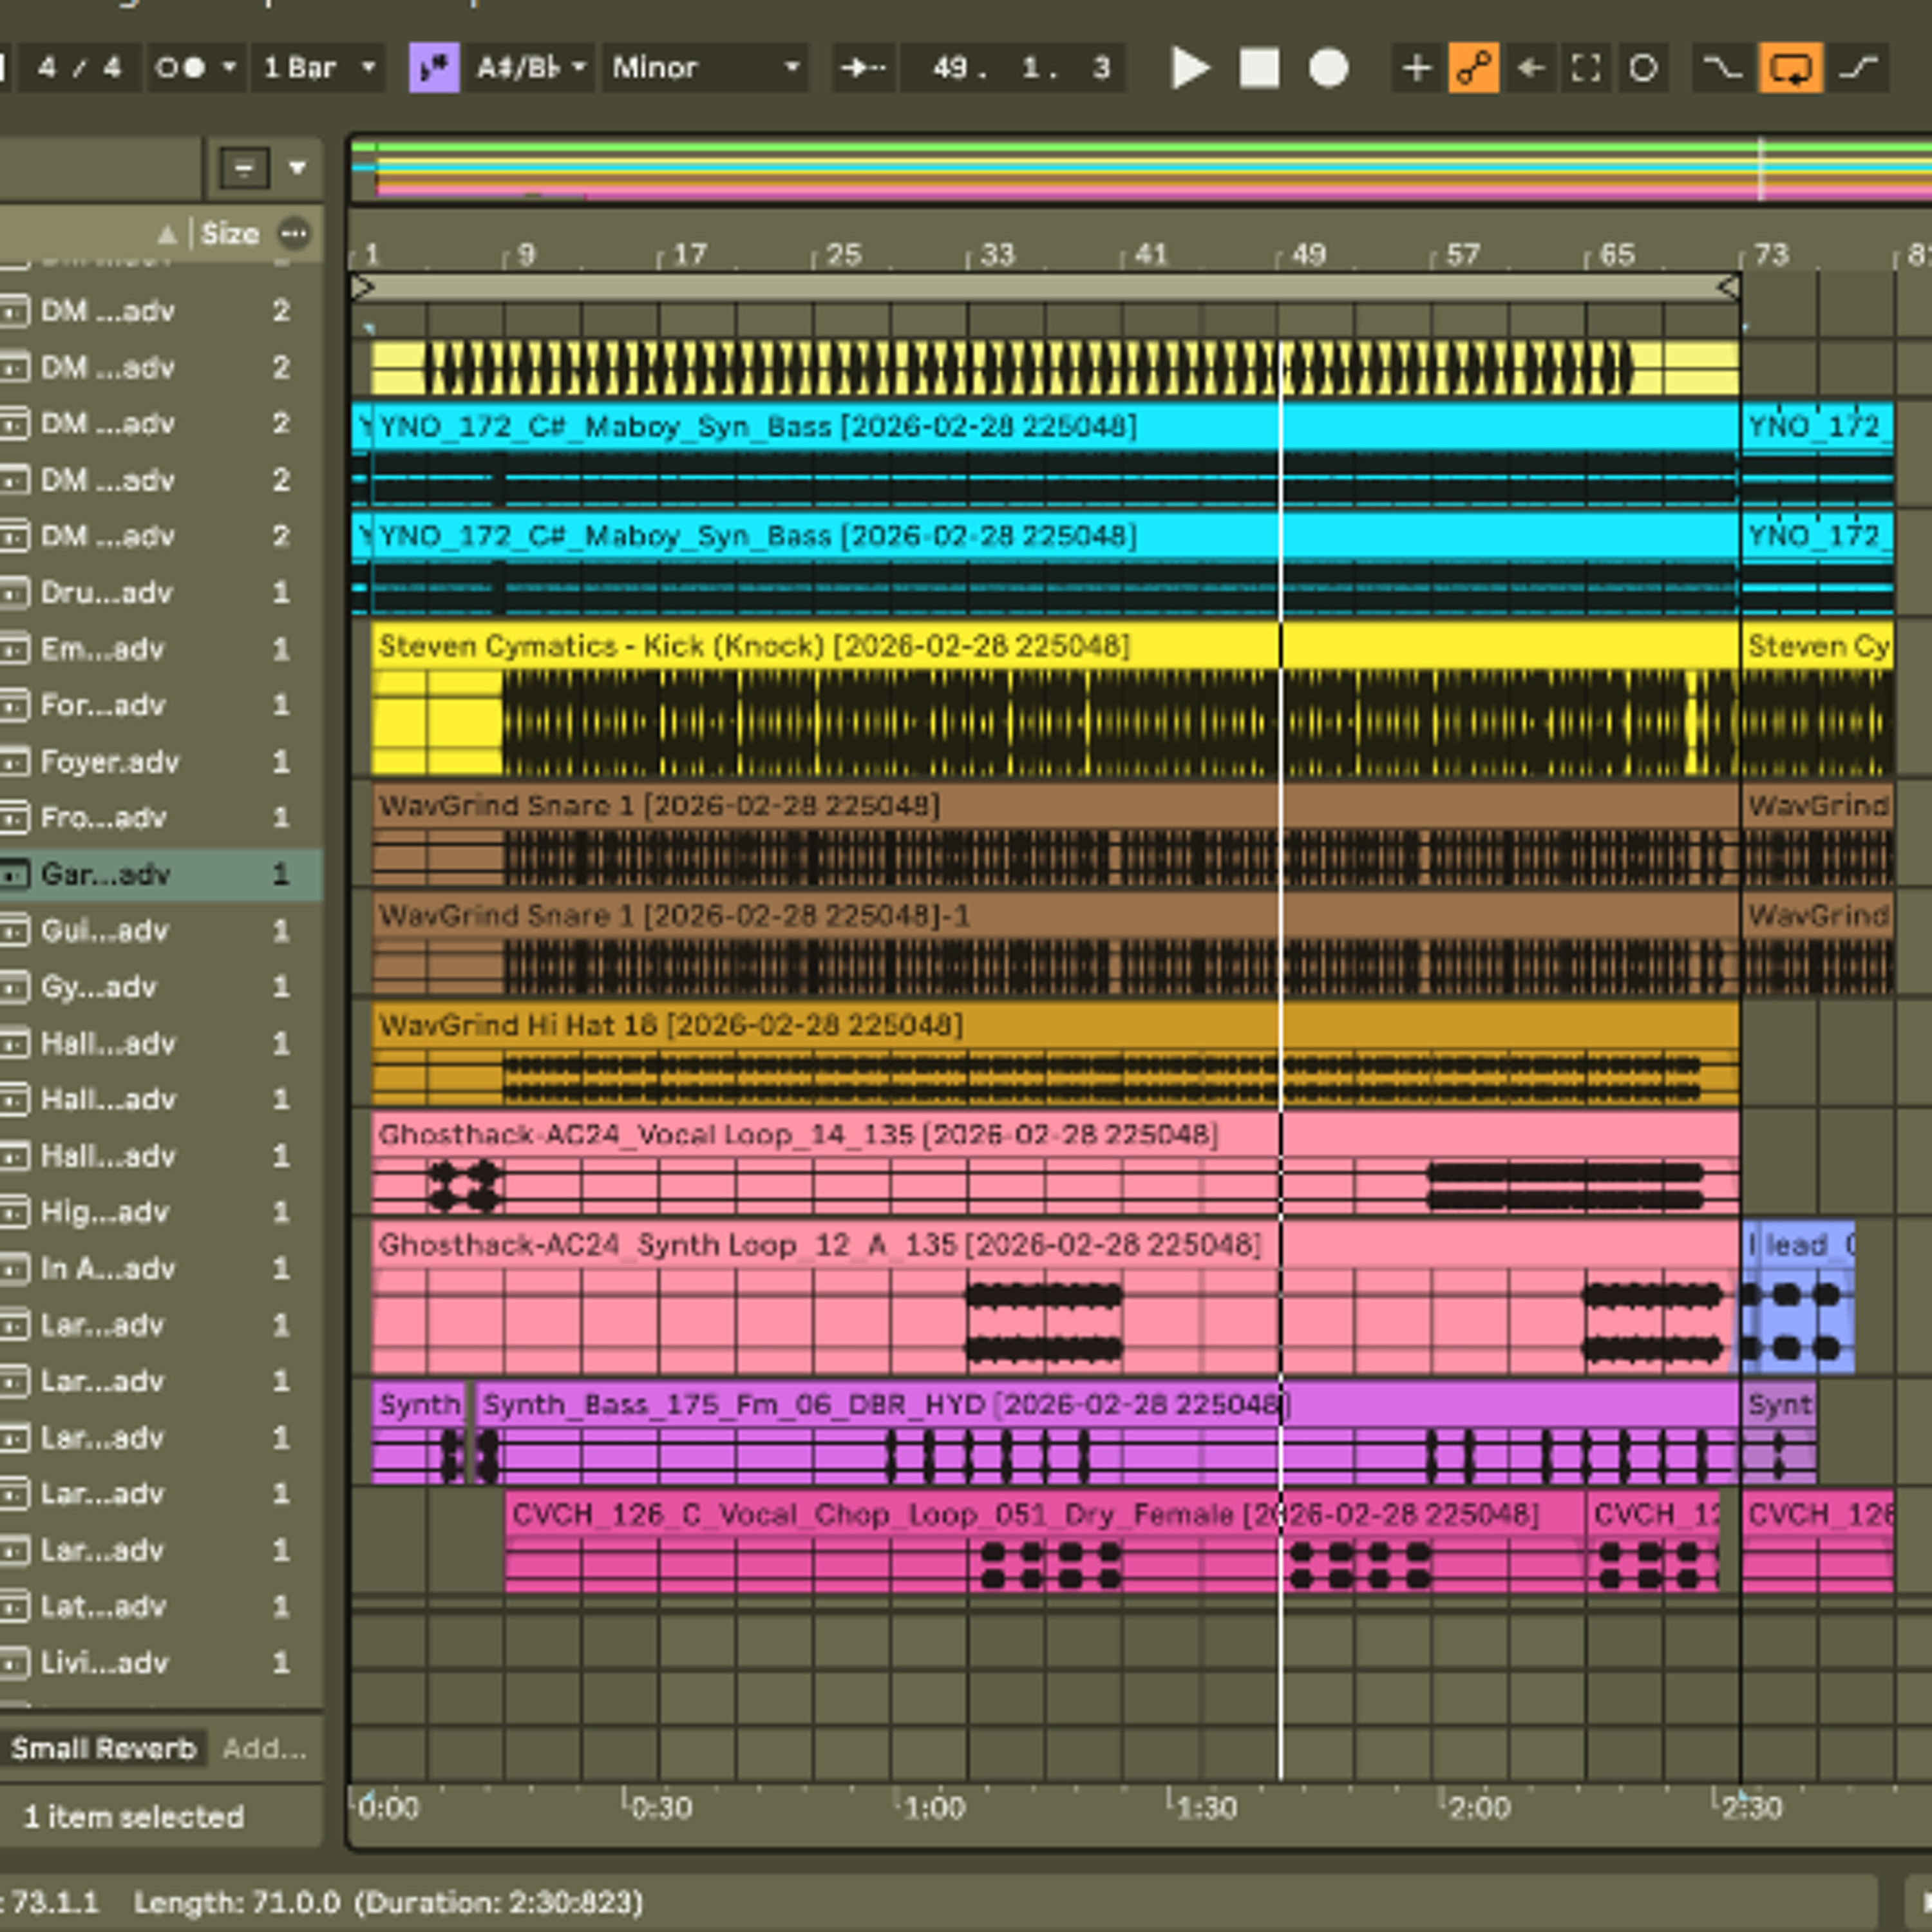This screenshot has height=1932, width=1932.
Task: Select the WavGrind Snare 1 [...]-1 clip
Action: tap(1055, 916)
